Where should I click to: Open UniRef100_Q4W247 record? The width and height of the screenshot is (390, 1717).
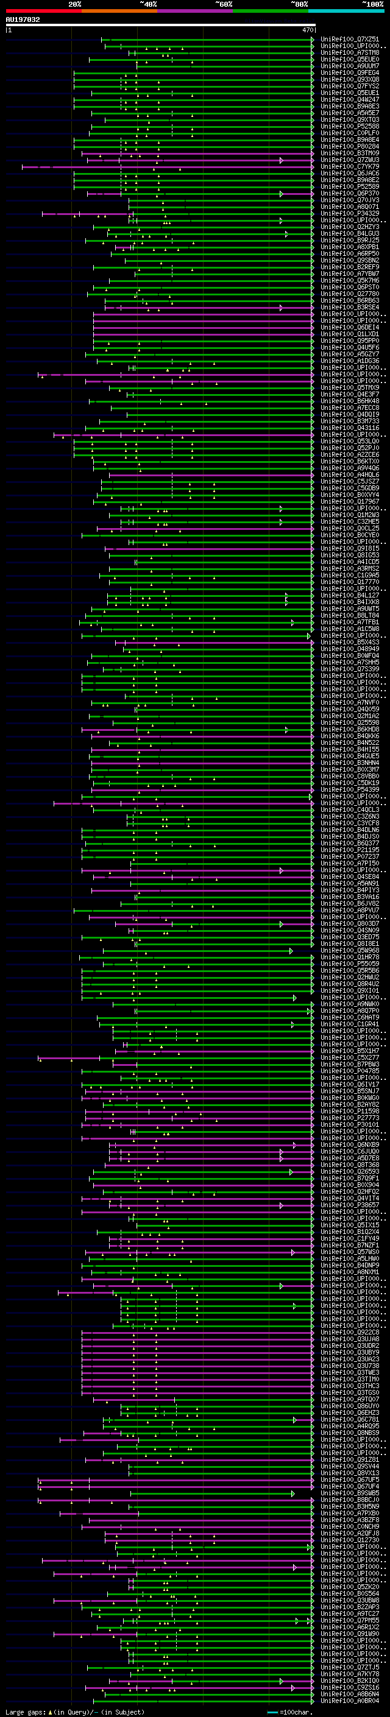pyautogui.click(x=350, y=99)
